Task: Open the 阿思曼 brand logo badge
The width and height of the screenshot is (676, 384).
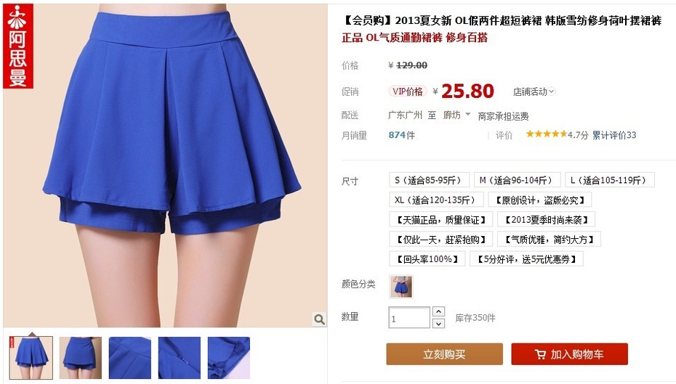Action: click(x=17, y=46)
